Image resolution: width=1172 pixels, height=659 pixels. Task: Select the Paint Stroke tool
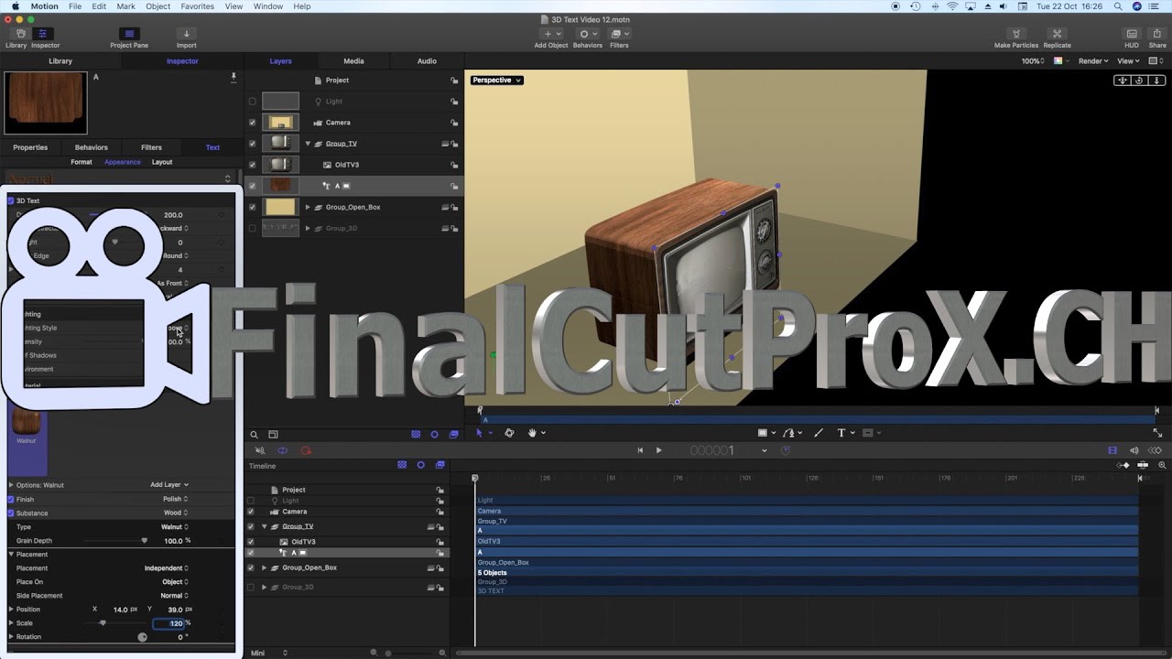819,433
